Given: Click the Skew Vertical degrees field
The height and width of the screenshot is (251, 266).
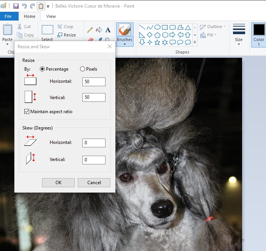Looking at the screenshot, I should (94, 160).
